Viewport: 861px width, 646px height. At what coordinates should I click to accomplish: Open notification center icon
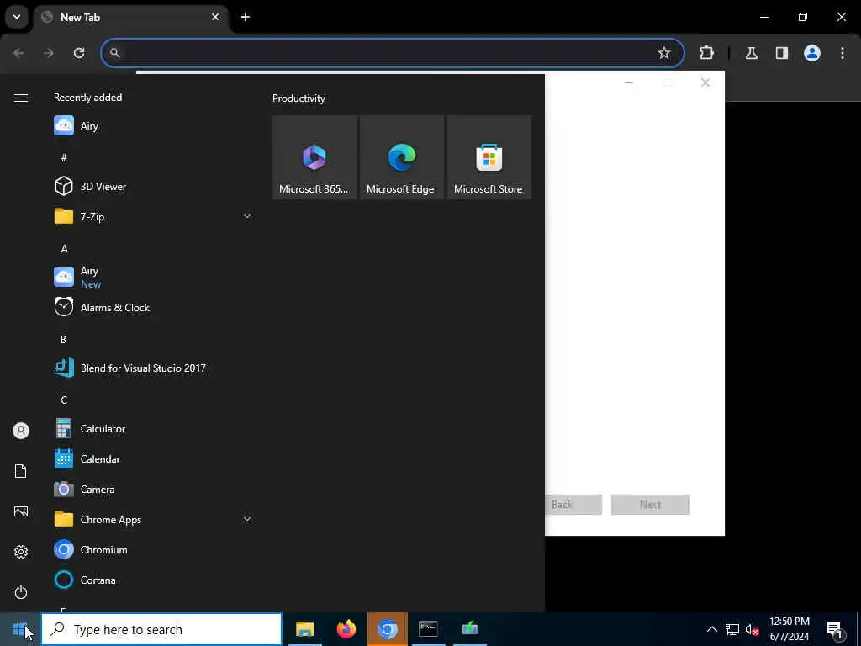click(x=835, y=629)
